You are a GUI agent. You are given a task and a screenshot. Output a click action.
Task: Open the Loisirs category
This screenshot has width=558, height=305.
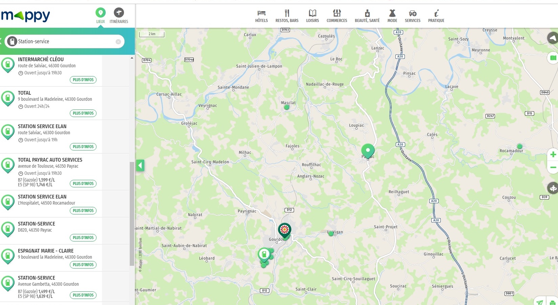312,16
